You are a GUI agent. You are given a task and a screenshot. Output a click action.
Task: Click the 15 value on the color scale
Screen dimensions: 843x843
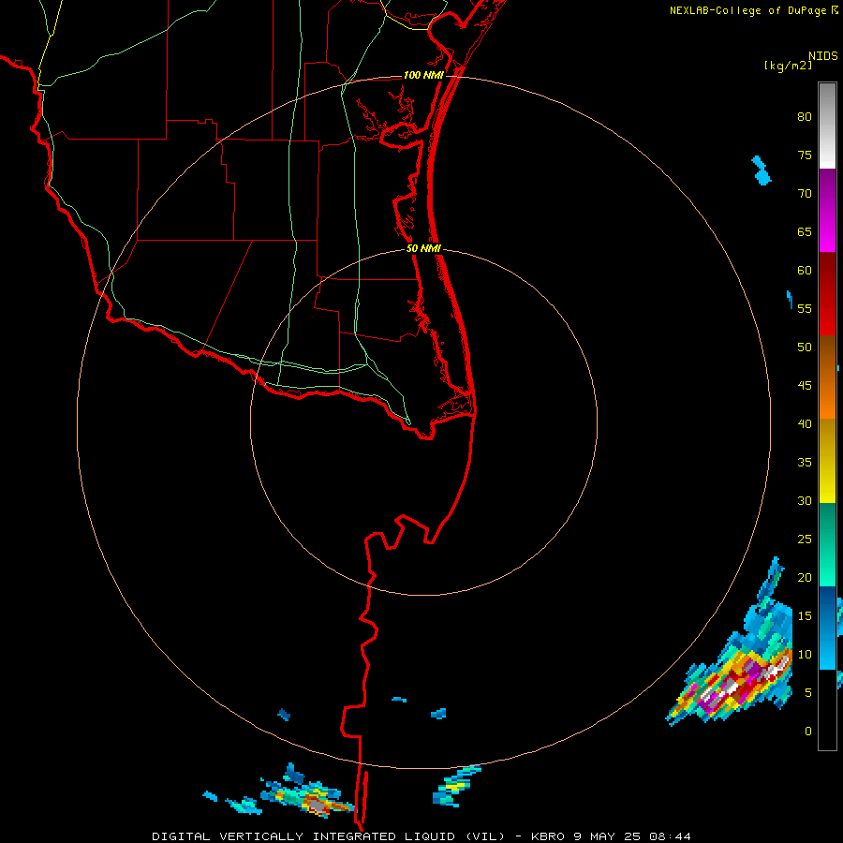coord(805,615)
